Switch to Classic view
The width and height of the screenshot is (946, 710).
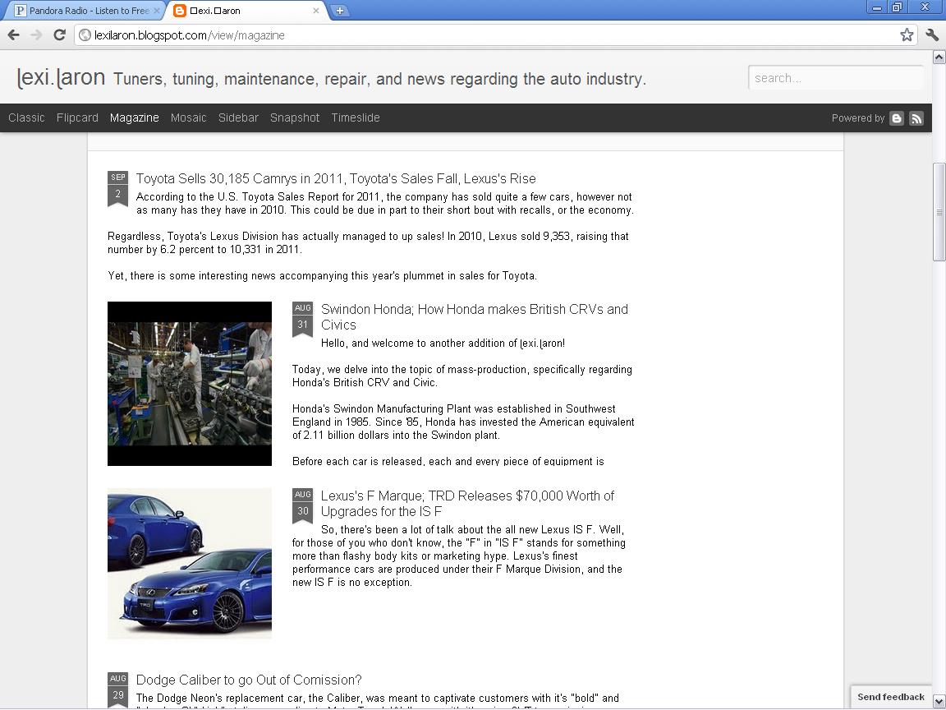(26, 118)
